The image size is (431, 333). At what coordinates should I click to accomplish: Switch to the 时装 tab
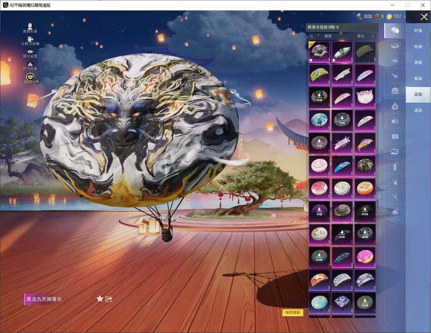[x=418, y=31]
